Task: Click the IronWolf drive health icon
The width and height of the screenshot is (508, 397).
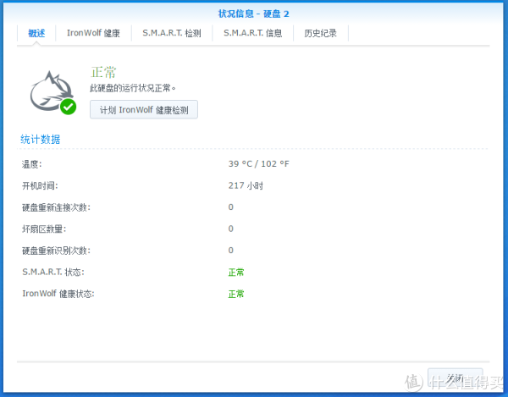Action: coord(51,90)
